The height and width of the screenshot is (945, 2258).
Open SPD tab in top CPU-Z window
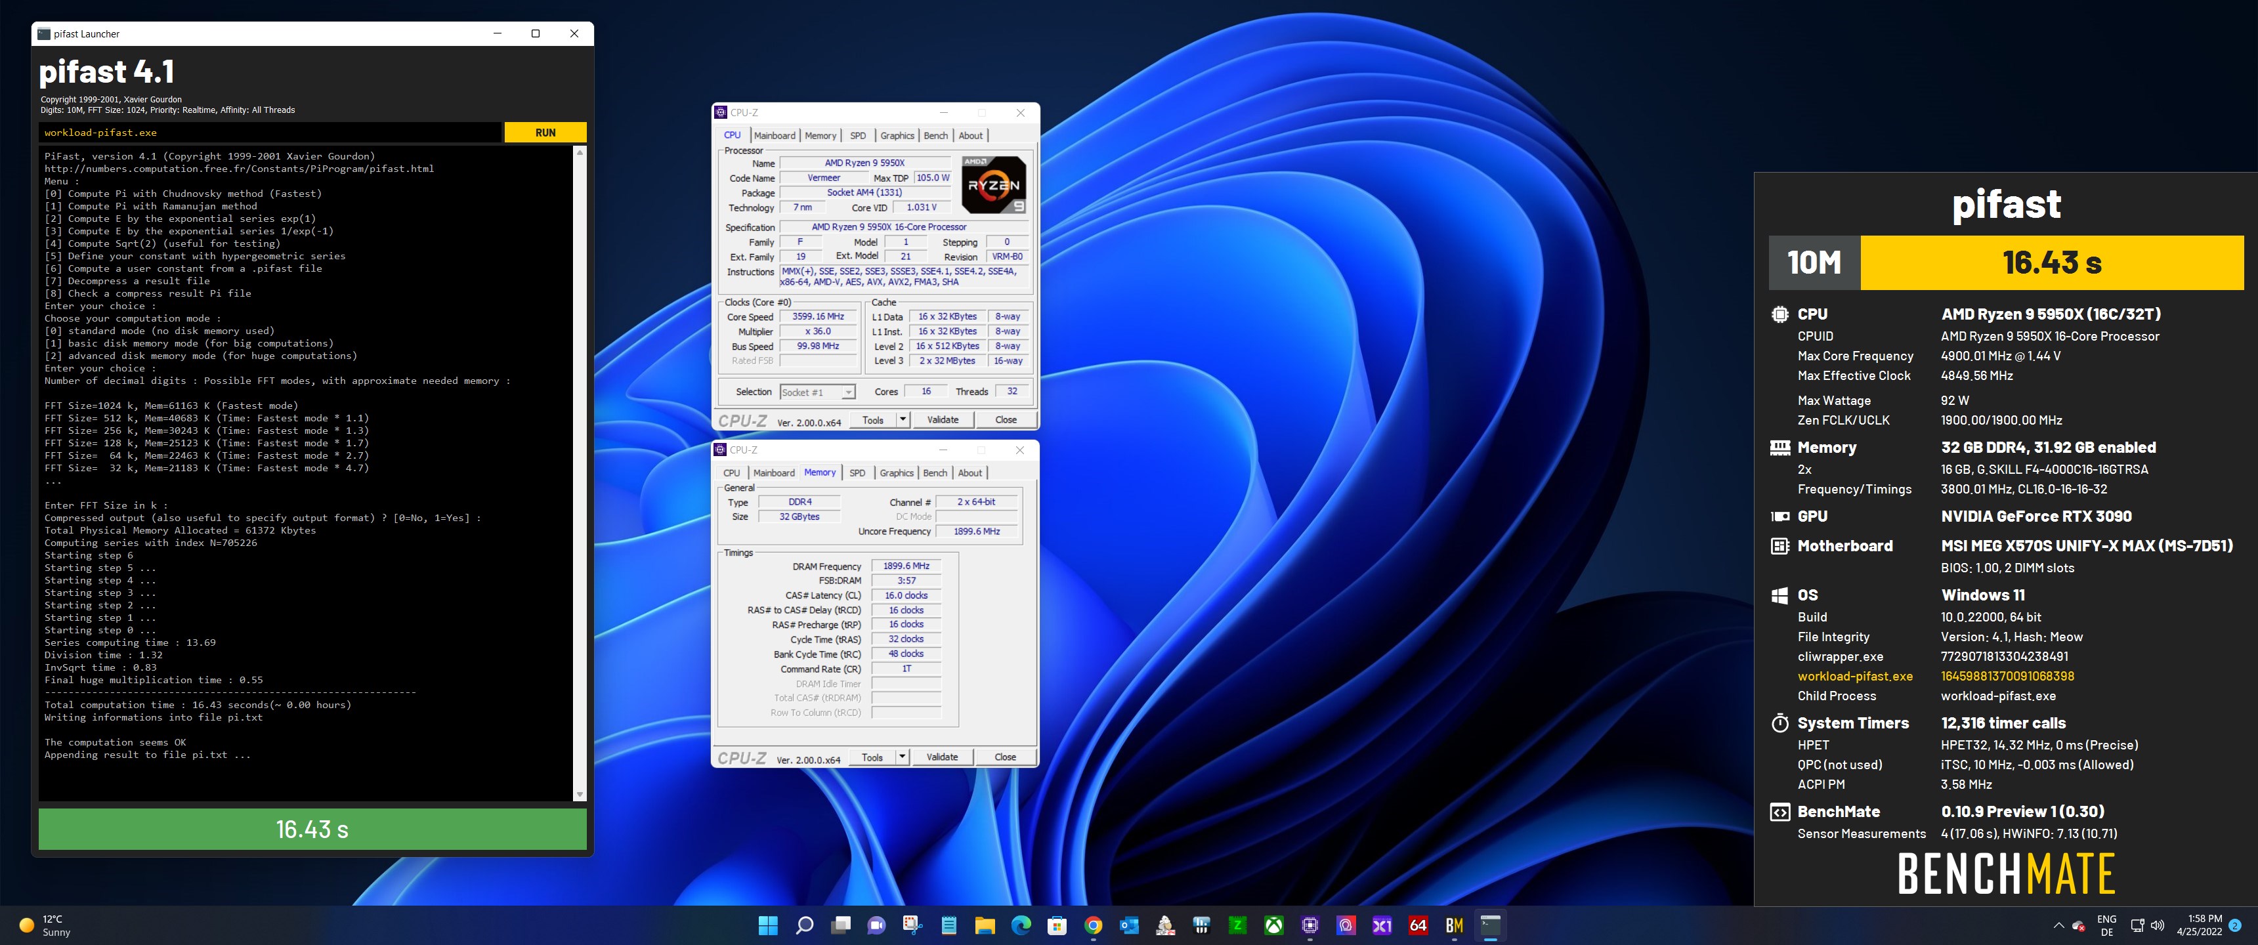[858, 135]
